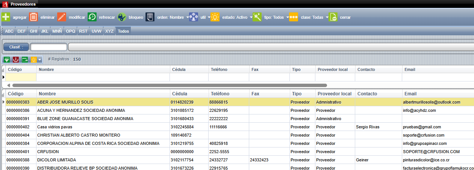Image resolution: width=474 pixels, height=170 pixels.
Task: Click the green down-arrow icon above the grid
Action: [7, 59]
